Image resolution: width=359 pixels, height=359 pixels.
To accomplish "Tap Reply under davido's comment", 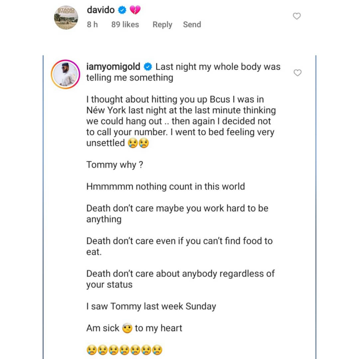I will pos(162,25).
